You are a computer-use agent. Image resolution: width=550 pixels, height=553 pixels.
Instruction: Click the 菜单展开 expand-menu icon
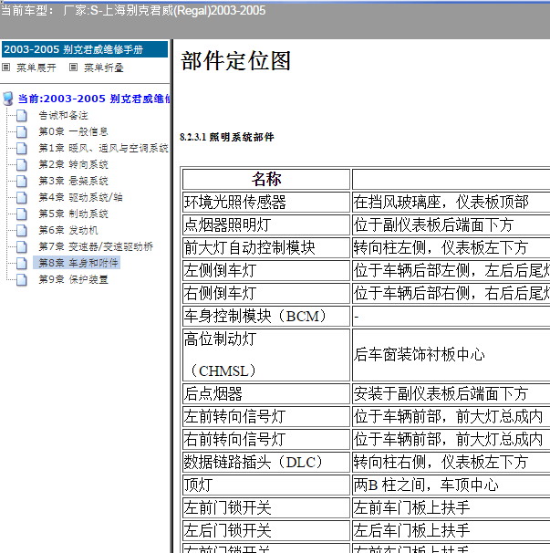tap(6, 67)
